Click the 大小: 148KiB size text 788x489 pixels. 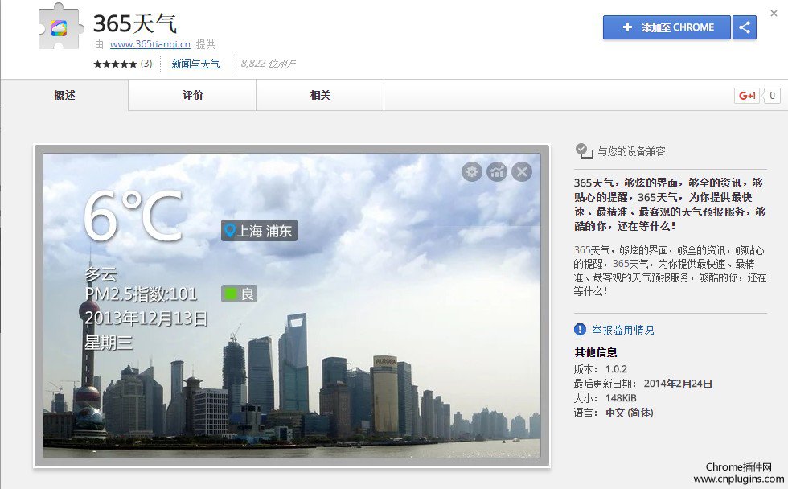(x=605, y=398)
